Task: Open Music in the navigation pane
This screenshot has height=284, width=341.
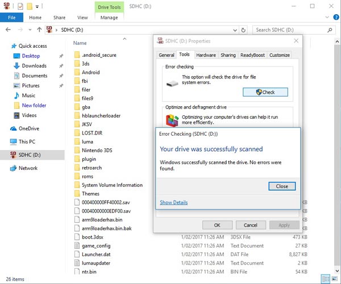Action: tap(28, 95)
